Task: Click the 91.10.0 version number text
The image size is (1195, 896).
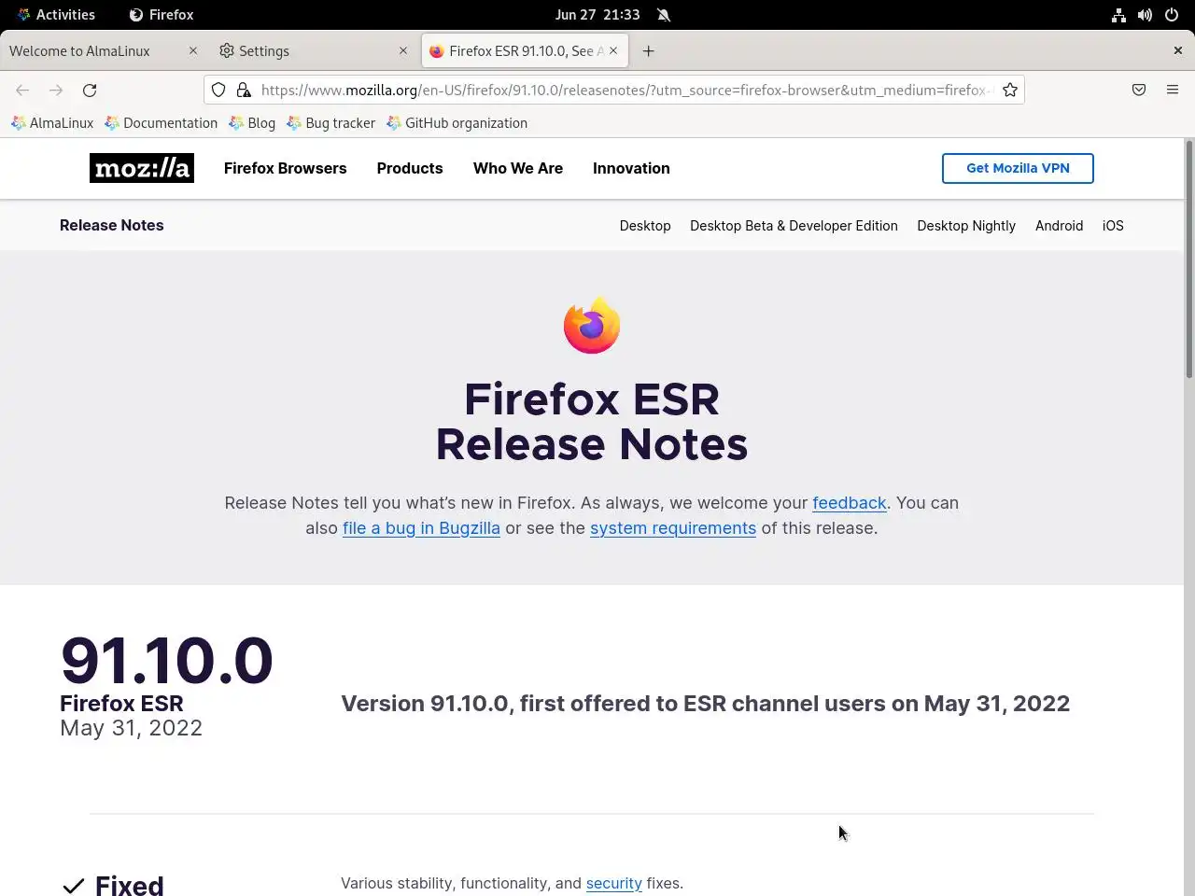Action: click(166, 660)
